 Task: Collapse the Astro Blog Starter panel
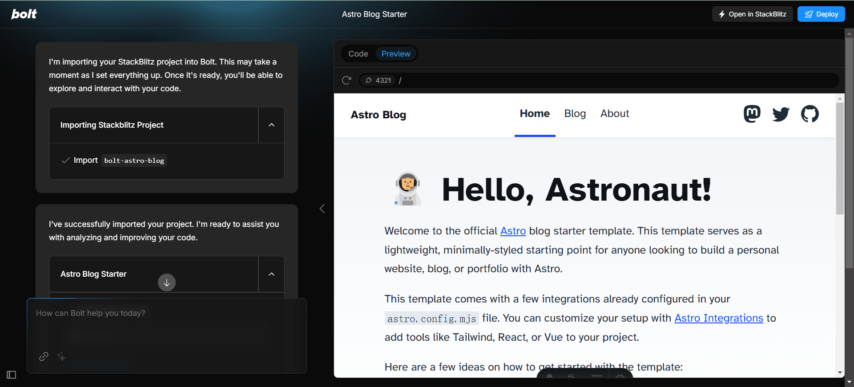tap(271, 274)
